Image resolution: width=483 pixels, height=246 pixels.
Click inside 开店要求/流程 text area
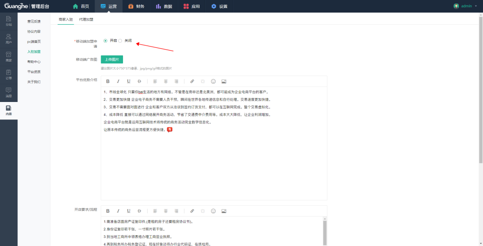(x=211, y=231)
